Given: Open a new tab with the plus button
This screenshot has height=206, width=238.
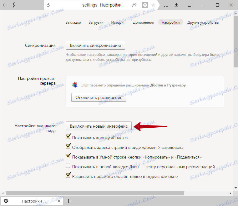Looking at the screenshot, I should [x=68, y=201].
